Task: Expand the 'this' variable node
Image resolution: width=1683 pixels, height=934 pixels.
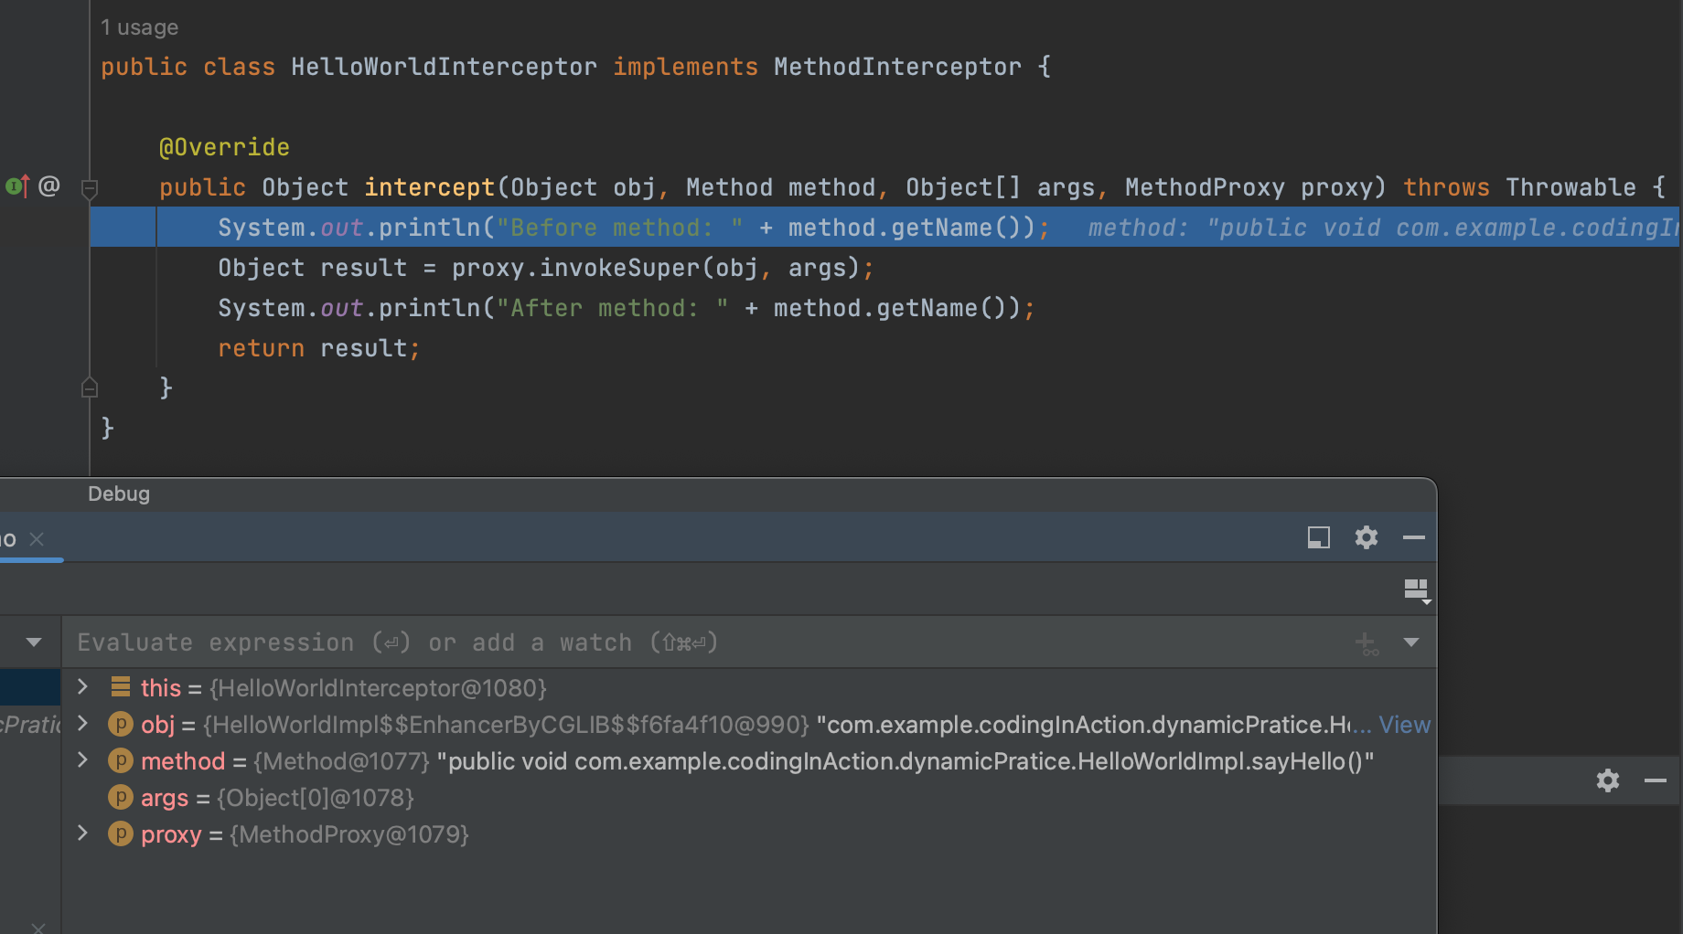Action: click(82, 687)
